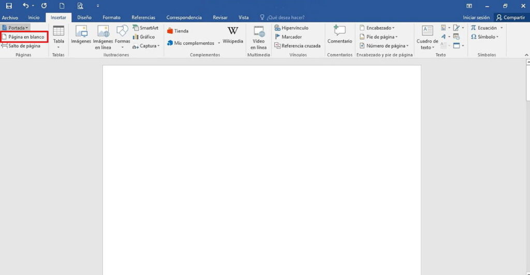
Task: Collapse the ribbon with the chevron
Action: tap(526, 55)
